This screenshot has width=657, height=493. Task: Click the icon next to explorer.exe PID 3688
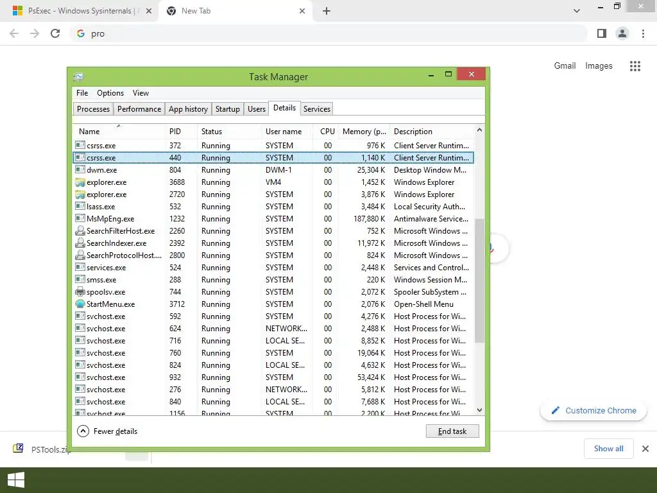point(80,182)
